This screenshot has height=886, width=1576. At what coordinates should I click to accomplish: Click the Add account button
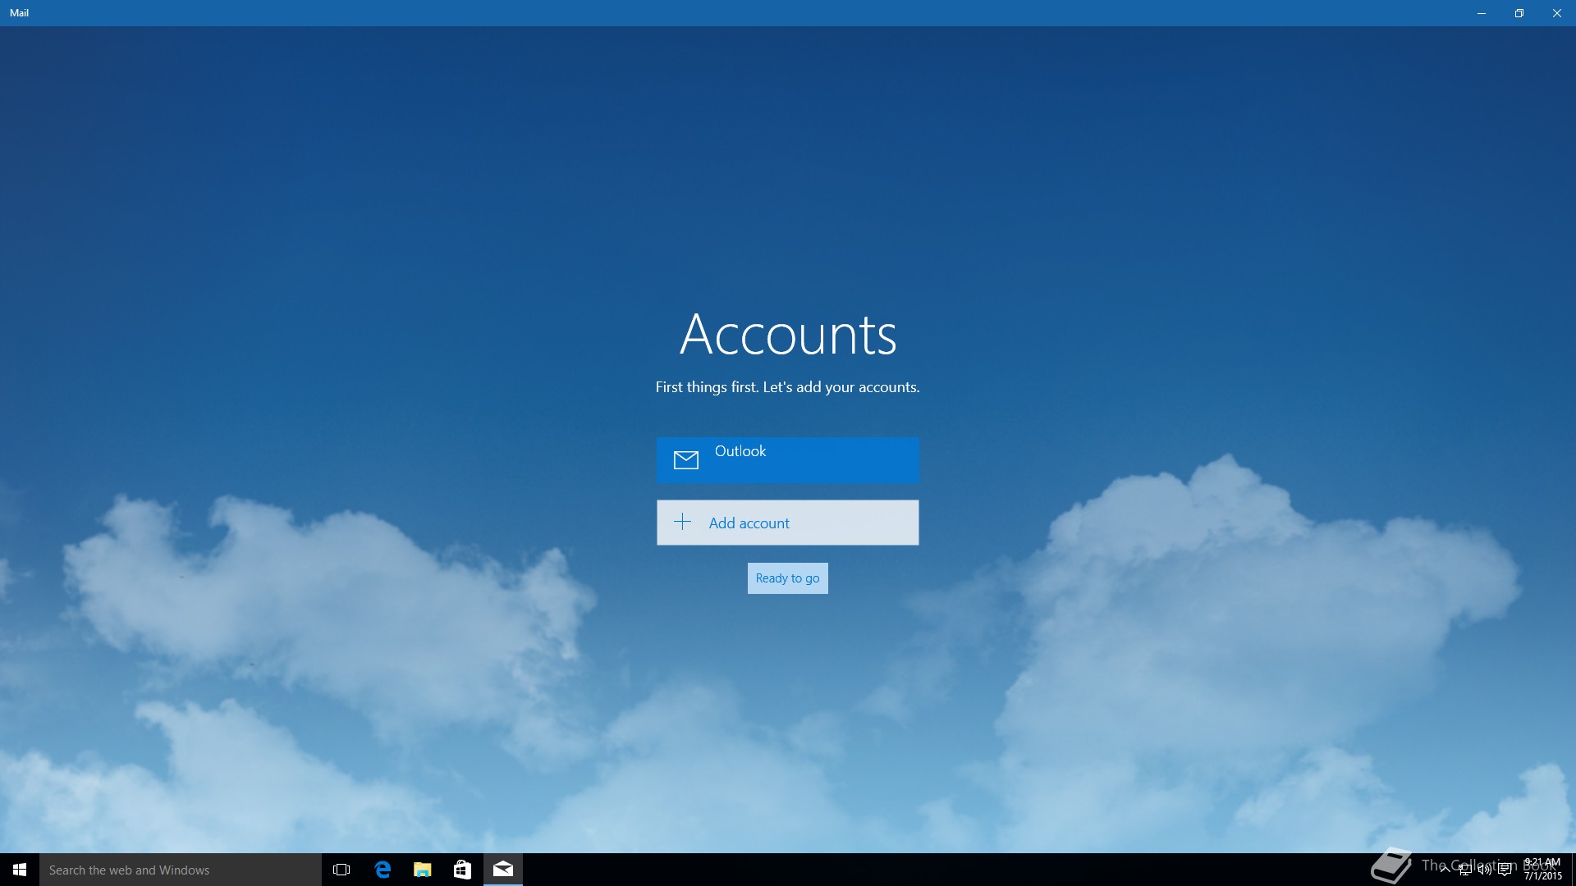[x=787, y=523]
